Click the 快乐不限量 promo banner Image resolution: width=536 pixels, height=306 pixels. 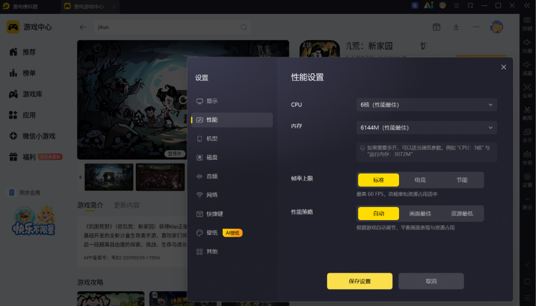33,221
